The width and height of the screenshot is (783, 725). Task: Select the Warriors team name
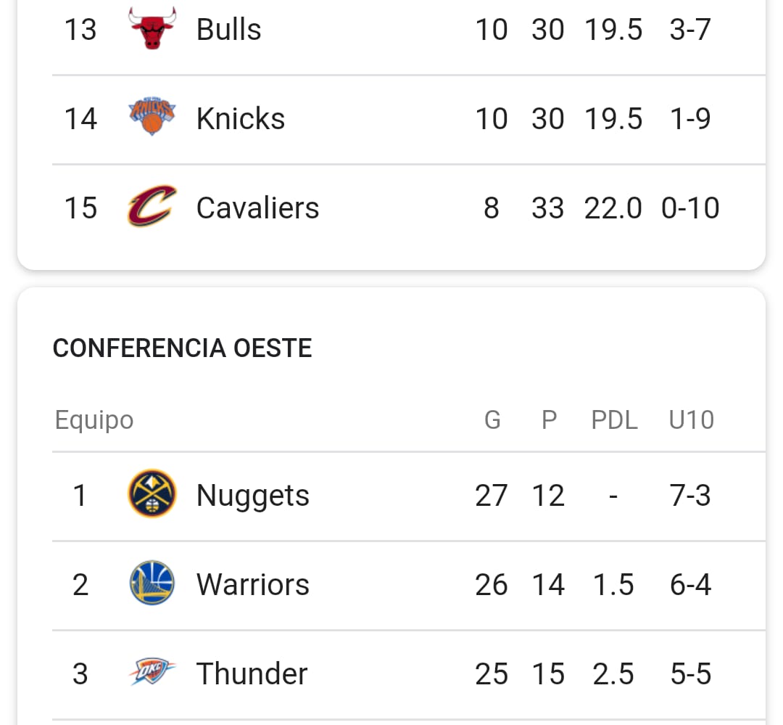click(x=253, y=584)
